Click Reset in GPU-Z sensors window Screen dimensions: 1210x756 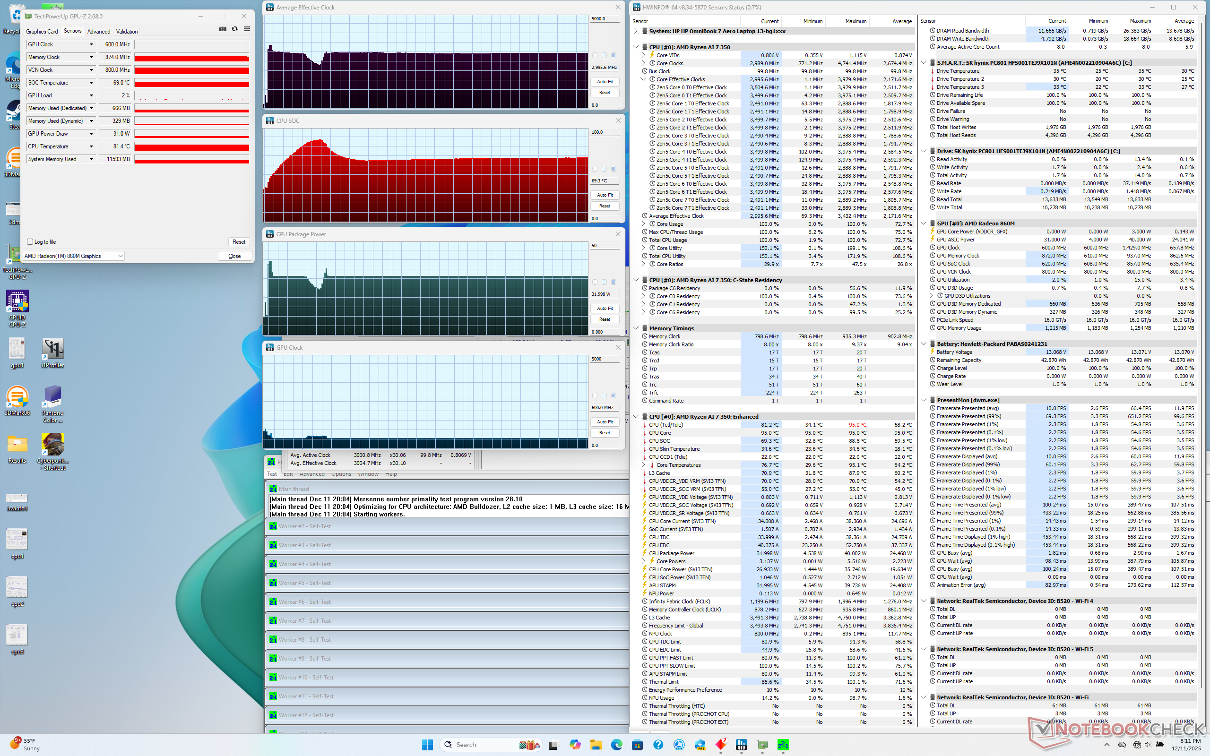[x=239, y=242]
